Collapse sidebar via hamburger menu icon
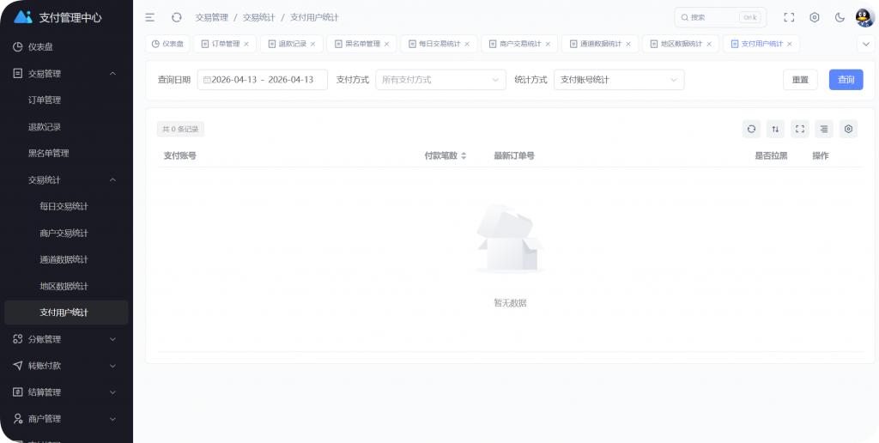The height and width of the screenshot is (443, 879). (149, 17)
